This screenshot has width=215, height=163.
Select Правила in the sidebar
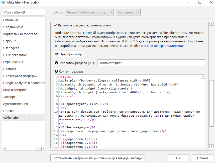(23, 69)
